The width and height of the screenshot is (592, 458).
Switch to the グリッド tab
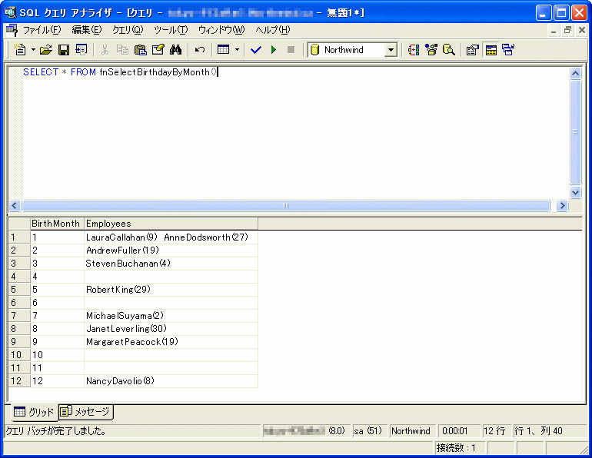pos(34,412)
